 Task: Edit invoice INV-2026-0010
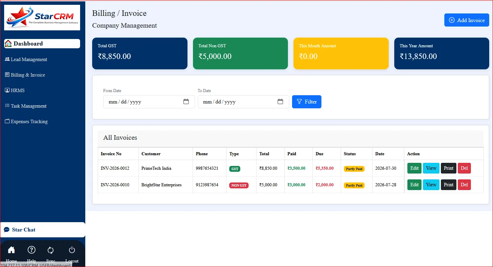(414, 185)
